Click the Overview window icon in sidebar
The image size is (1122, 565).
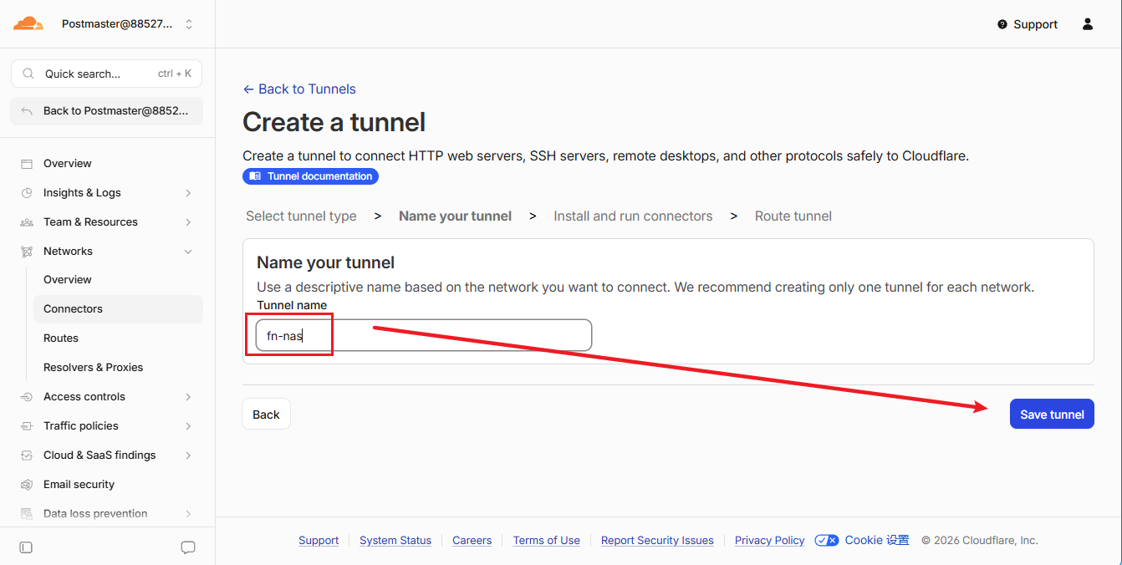(27, 163)
